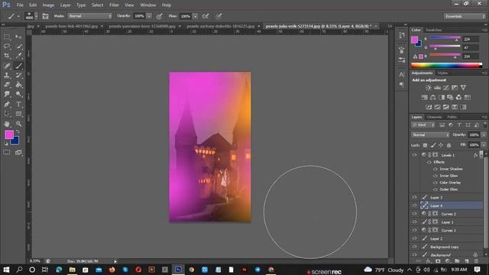The width and height of the screenshot is (489, 275).
Task: Open the layer blend mode dropdown
Action: 430,135
